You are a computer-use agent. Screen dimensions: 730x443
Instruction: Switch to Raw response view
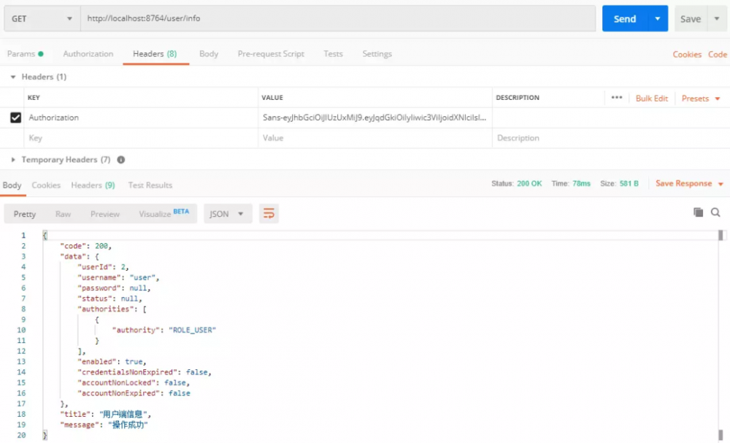tap(63, 214)
